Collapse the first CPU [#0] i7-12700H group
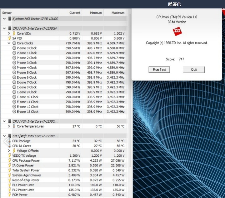Image resolution: width=225 pixels, height=198 pixels. coord(4,28)
